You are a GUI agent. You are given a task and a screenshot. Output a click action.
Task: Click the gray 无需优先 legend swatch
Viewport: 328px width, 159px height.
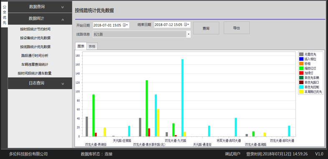(301, 55)
